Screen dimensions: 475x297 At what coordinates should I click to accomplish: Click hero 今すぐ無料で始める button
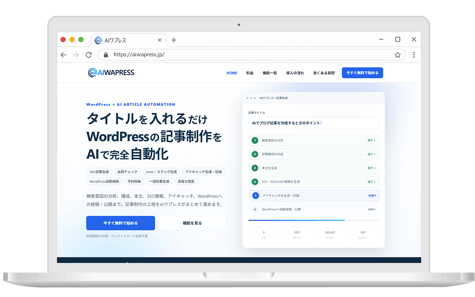click(x=121, y=223)
